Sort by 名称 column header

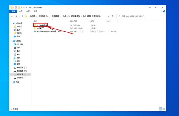pyautogui.click(x=51, y=21)
